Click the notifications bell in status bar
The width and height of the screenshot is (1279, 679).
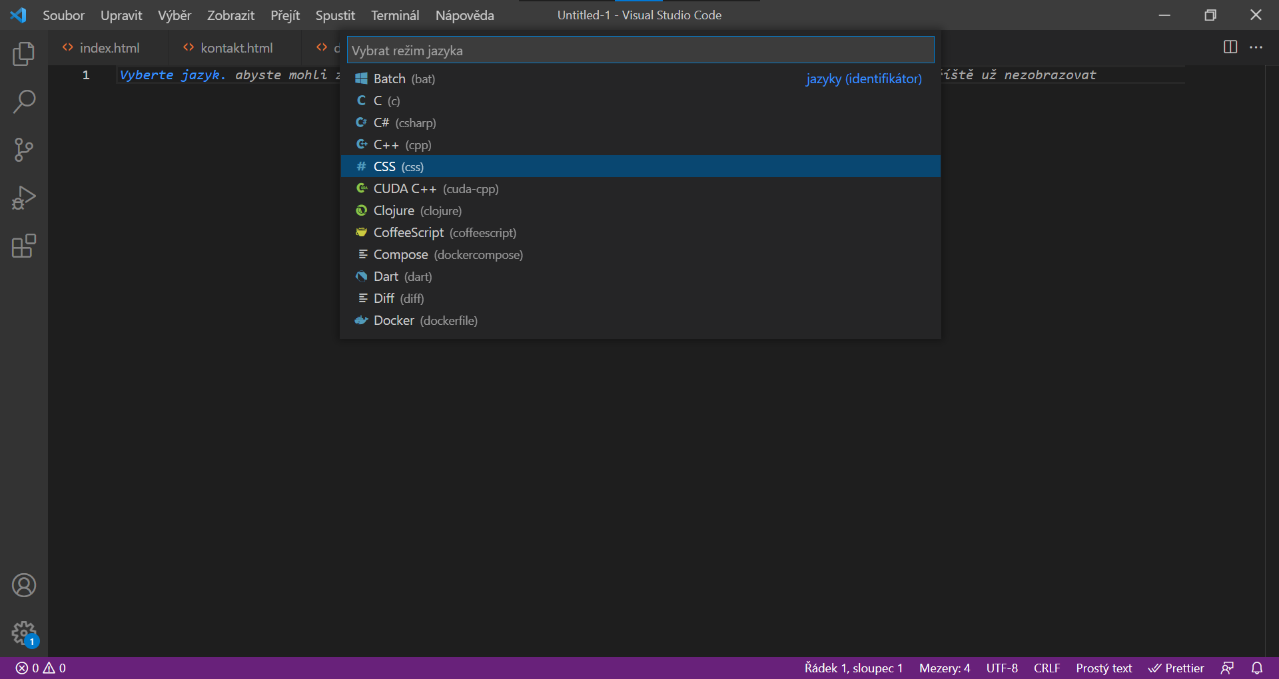pyautogui.click(x=1256, y=668)
